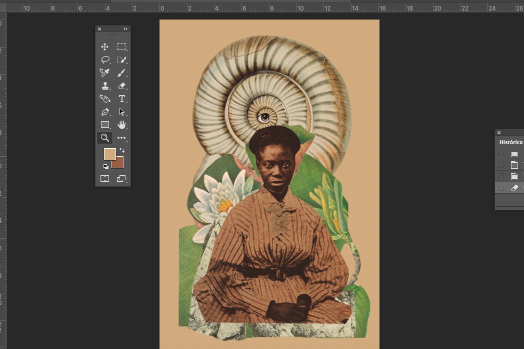Select the second history state document icon
Image resolution: width=524 pixels, height=349 pixels.
point(514,165)
